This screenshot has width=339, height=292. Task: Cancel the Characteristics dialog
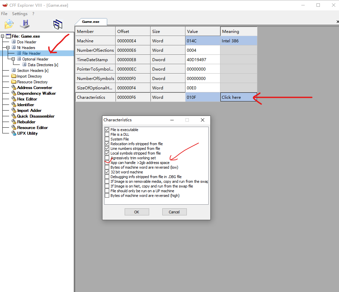tap(174, 212)
